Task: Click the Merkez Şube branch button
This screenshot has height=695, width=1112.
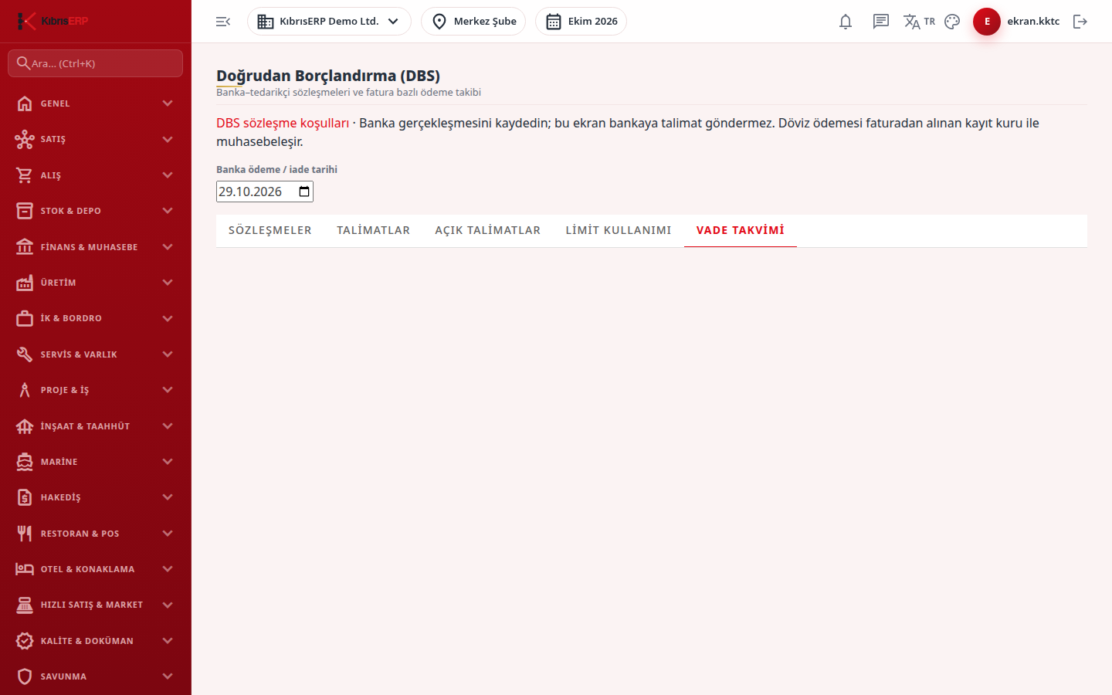Action: click(473, 22)
